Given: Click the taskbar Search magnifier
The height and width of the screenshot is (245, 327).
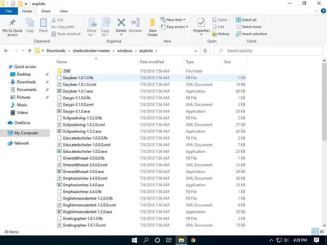Looking at the screenshot, I should point(146,240).
